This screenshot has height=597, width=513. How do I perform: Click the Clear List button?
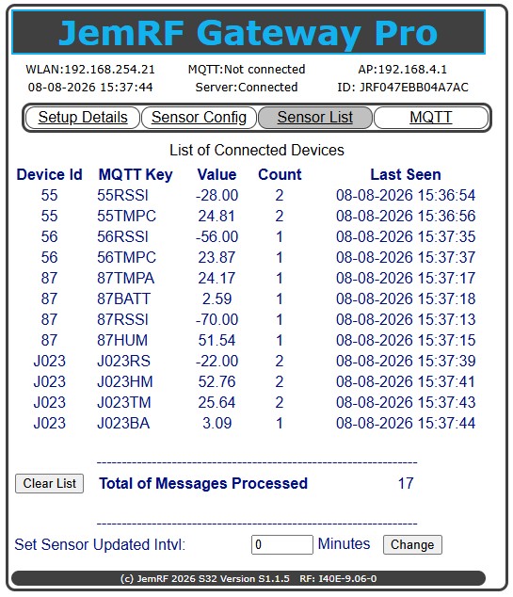(x=50, y=484)
